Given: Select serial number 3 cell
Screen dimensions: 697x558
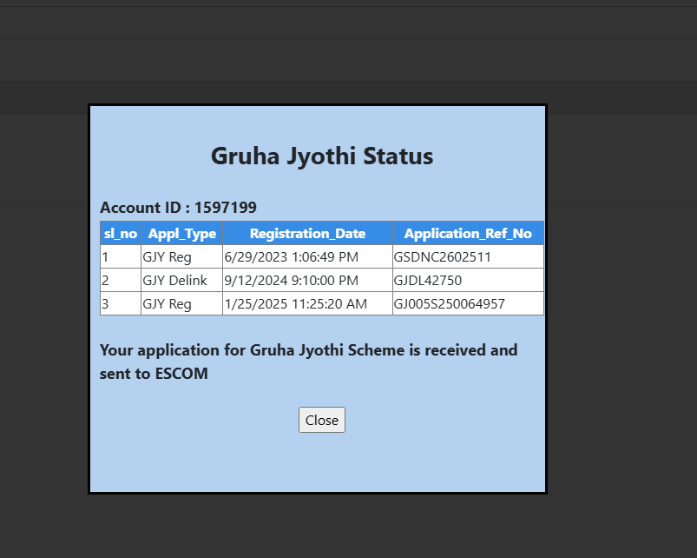Looking at the screenshot, I should click(121, 304).
